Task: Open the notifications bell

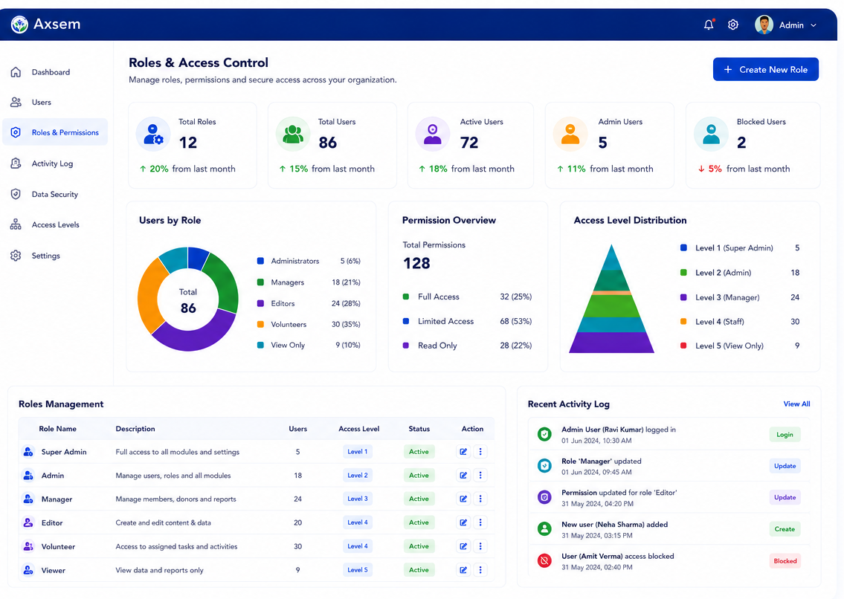Action: [x=709, y=25]
